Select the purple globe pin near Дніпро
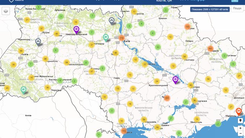The height and width of the screenshot is (138, 245). tap(175, 80)
